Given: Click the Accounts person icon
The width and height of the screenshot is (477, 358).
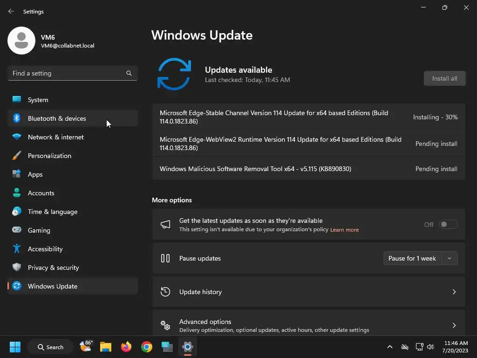Looking at the screenshot, I should (x=17, y=193).
